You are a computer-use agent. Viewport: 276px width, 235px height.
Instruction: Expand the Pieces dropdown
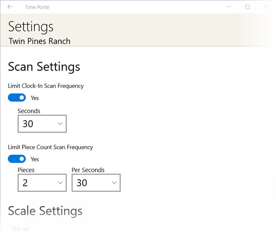[42, 183]
